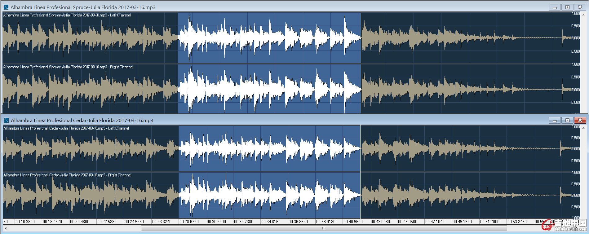Click the 0.000 level label of Cedar Left Channel
Screen dimensions: 589x234
pyautogui.click(x=576, y=149)
